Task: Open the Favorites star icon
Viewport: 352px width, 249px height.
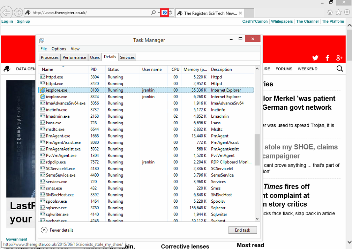Action: click(x=338, y=13)
